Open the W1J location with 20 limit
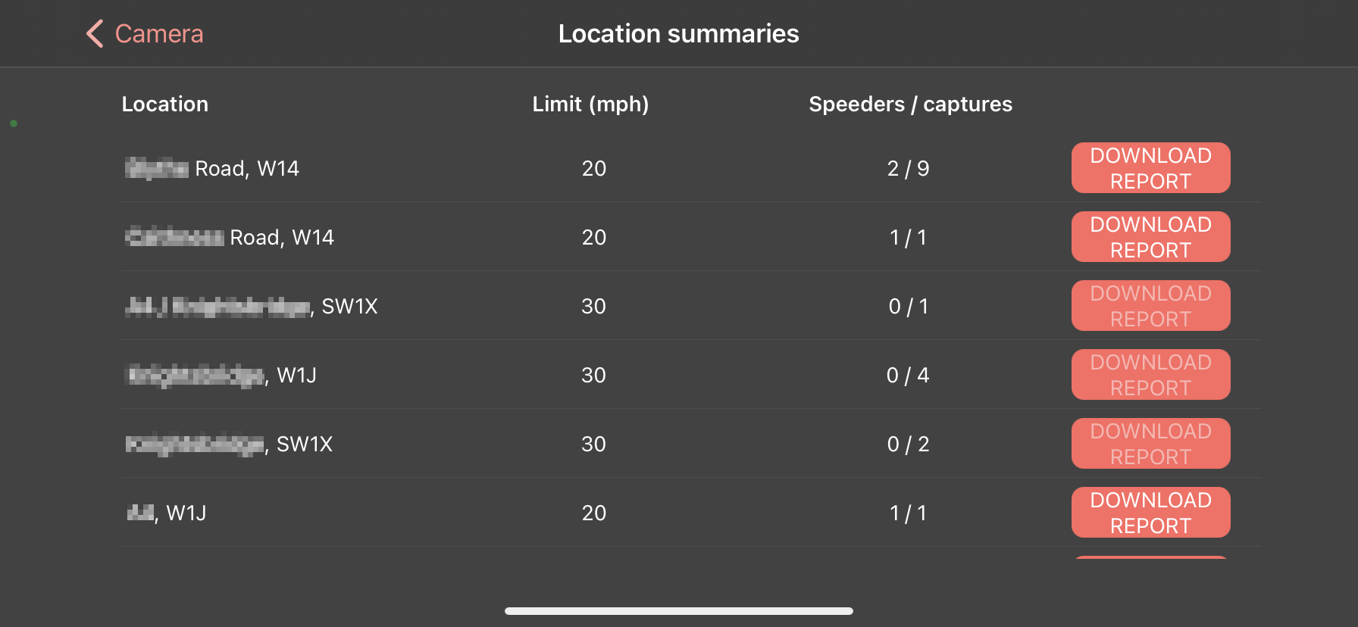 pyautogui.click(x=167, y=513)
